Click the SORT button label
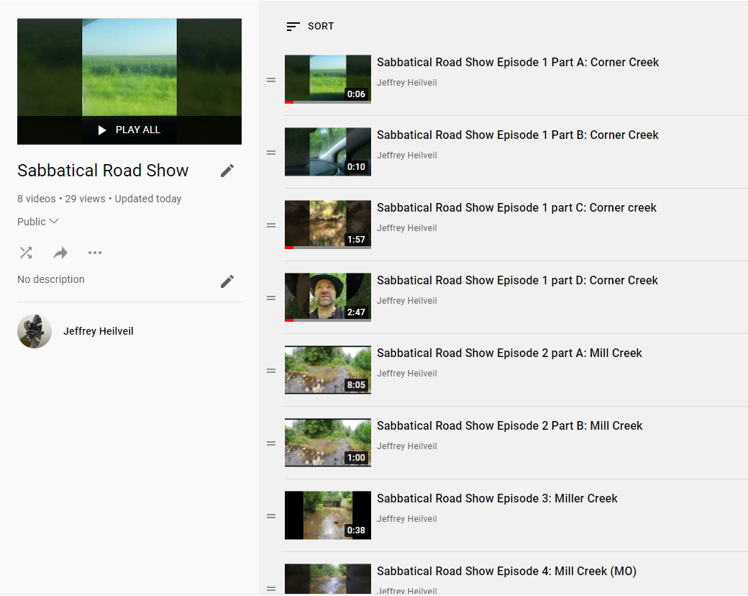This screenshot has width=748, height=596. [x=321, y=26]
